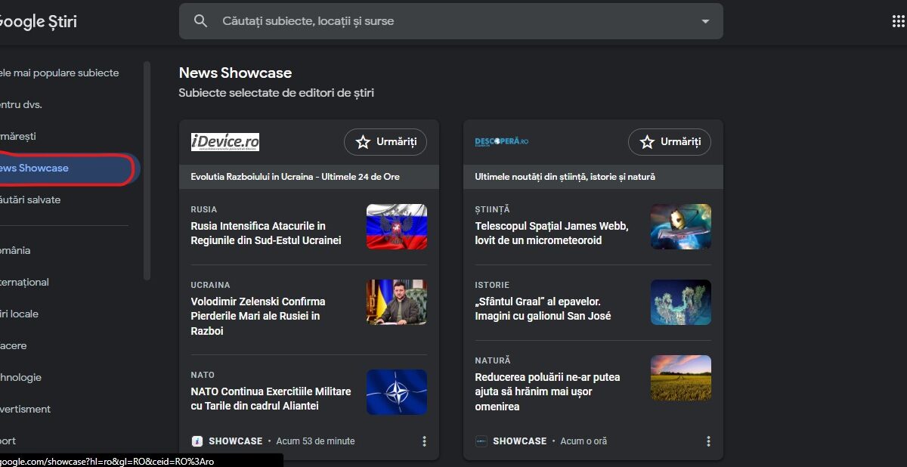This screenshot has height=467, width=907.
Task: Click the NATO flag thumbnail
Action: pos(397,392)
